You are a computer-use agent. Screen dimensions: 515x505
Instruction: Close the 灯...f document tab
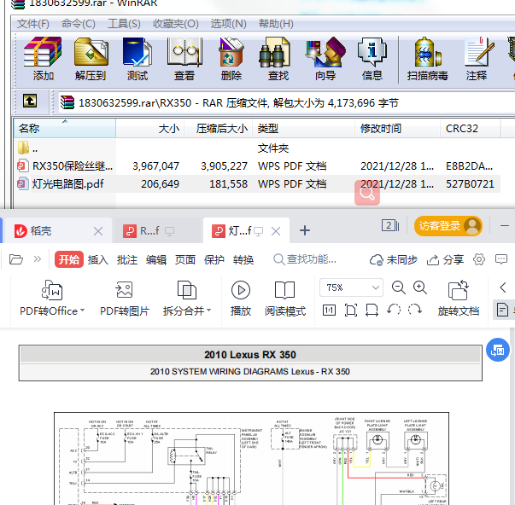[x=276, y=231]
